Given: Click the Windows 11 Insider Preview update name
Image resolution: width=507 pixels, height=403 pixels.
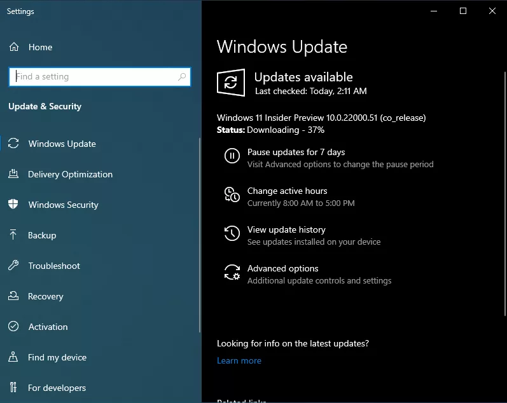Looking at the screenshot, I should (x=321, y=118).
